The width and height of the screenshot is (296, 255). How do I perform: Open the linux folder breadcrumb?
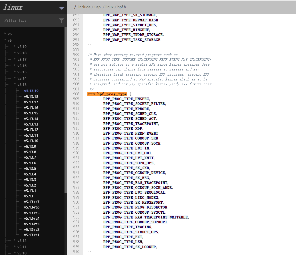110,7
